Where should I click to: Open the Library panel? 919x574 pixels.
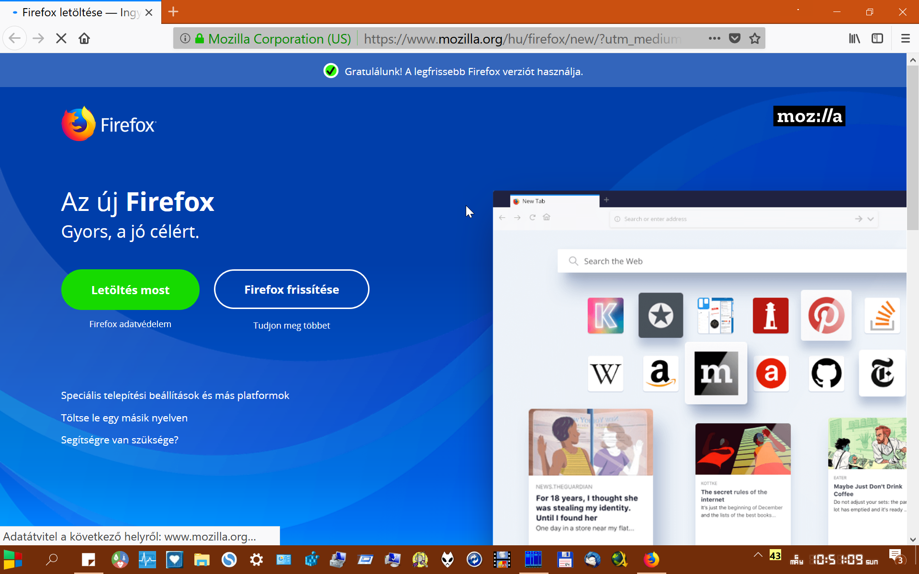(854, 38)
